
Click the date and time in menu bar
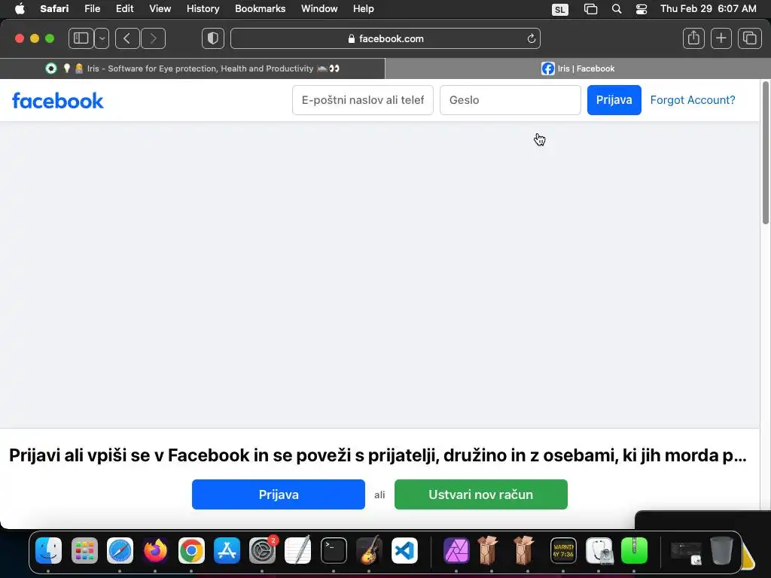click(x=708, y=9)
